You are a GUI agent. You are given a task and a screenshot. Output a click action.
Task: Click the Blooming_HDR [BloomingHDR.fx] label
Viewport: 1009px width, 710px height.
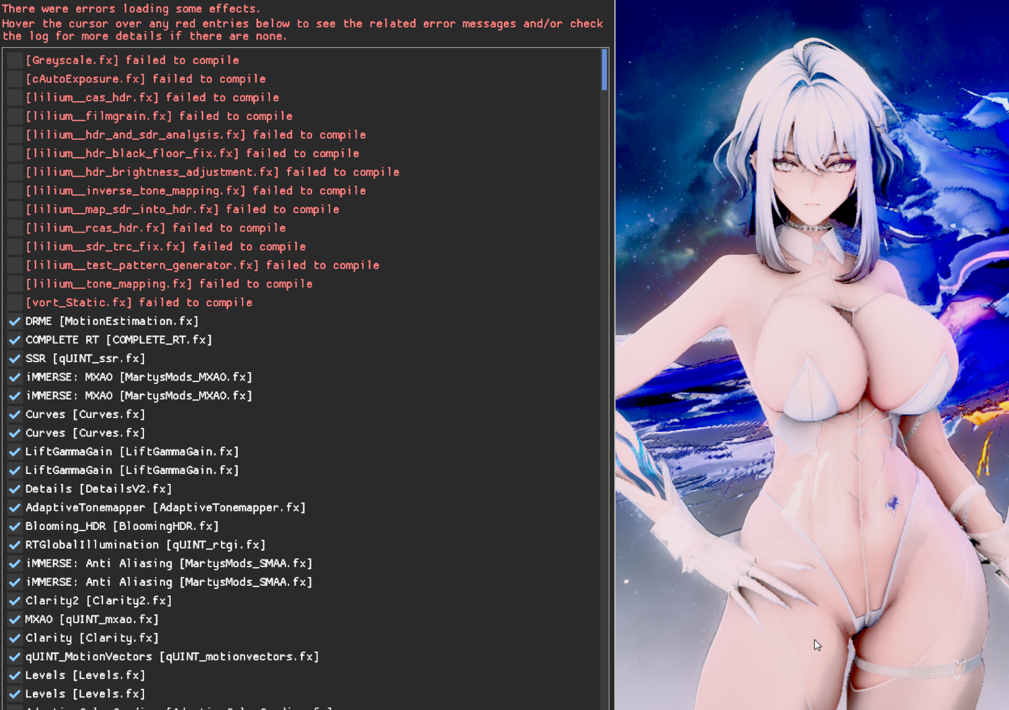pos(122,527)
